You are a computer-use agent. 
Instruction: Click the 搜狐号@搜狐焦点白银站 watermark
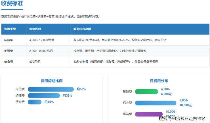(182, 118)
